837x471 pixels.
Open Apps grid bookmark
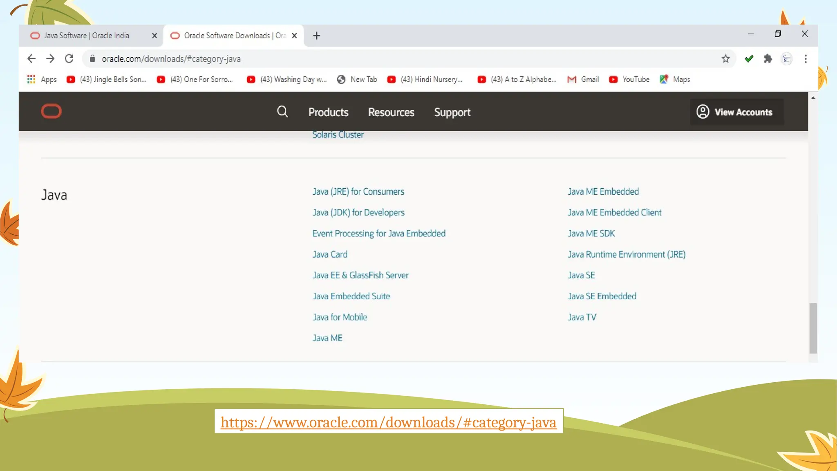tap(42, 79)
